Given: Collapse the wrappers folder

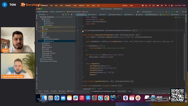Looking at the screenshot, I should (x=41, y=37).
